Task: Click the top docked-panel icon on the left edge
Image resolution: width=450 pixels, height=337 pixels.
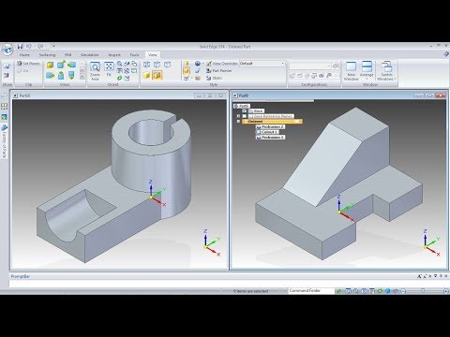Action: pyautogui.click(x=4, y=95)
